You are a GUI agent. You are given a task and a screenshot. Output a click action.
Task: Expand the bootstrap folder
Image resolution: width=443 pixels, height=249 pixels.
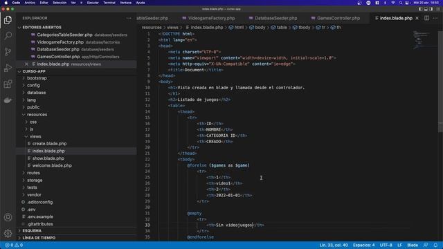point(37,78)
